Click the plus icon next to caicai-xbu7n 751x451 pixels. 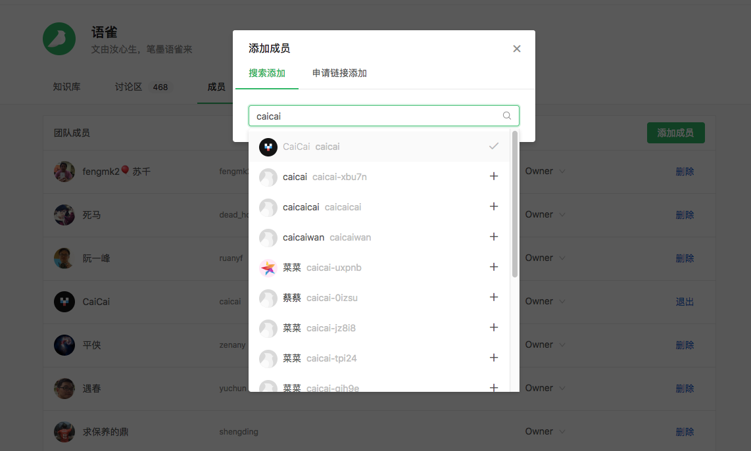pyautogui.click(x=494, y=176)
